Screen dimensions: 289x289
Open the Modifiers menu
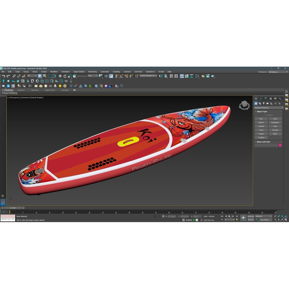pyautogui.click(x=54, y=72)
